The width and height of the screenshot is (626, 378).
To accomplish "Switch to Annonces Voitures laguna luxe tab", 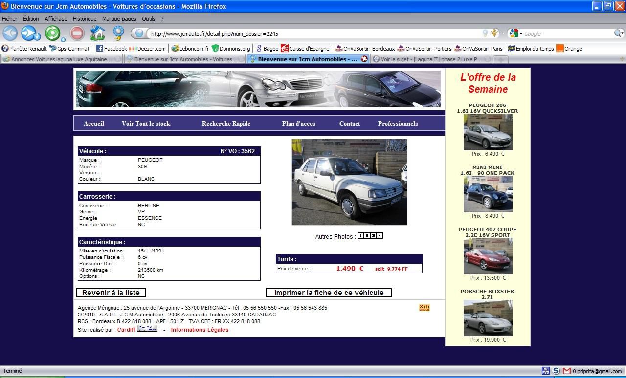I will click(x=61, y=59).
